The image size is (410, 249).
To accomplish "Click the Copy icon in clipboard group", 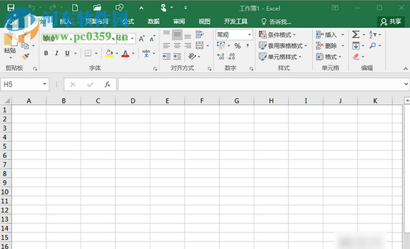I will 25,45.
